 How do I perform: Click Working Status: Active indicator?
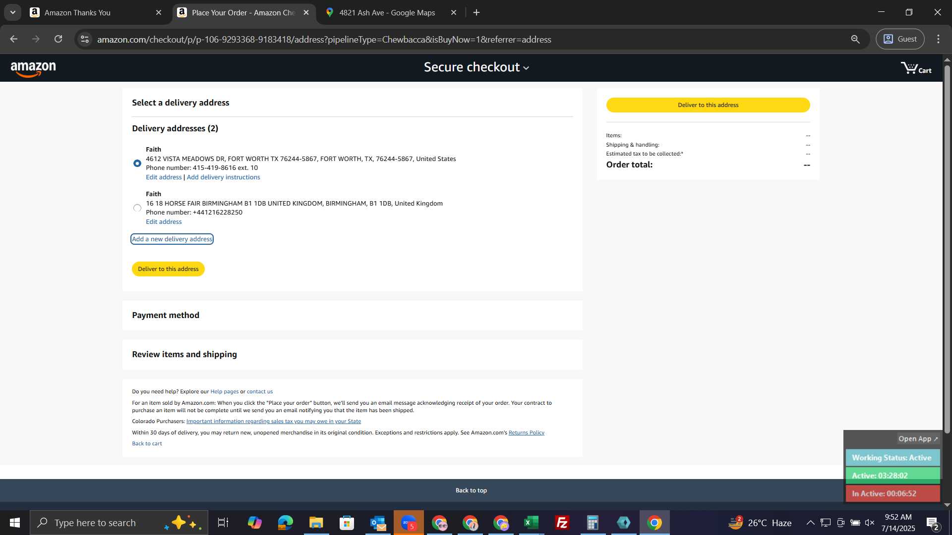click(x=892, y=458)
